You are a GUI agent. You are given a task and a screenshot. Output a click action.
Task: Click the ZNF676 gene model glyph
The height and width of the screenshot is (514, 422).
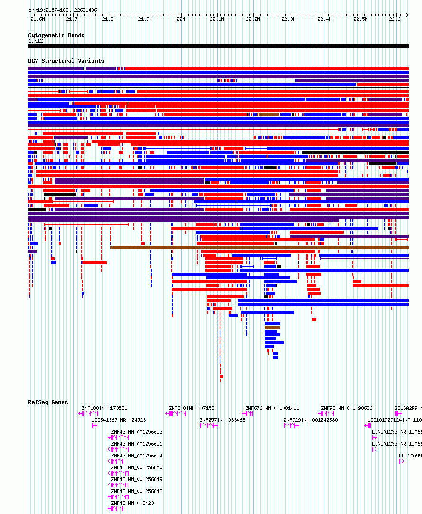pyautogui.click(x=248, y=414)
